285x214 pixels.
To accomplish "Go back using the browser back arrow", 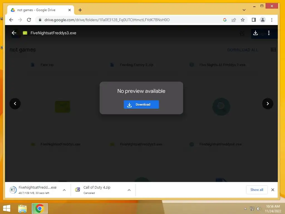I will [11, 20].
